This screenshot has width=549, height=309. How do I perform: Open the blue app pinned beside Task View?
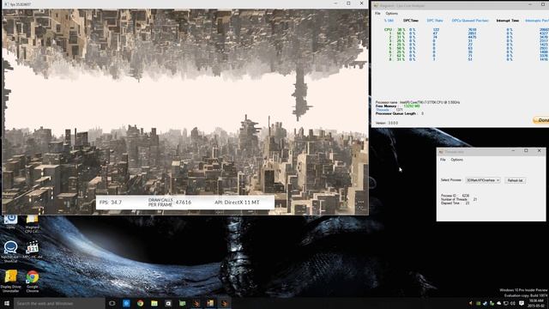126,303
